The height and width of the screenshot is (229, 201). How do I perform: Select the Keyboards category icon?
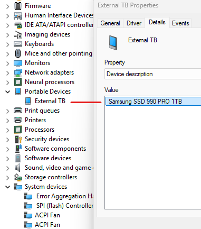click(18, 44)
